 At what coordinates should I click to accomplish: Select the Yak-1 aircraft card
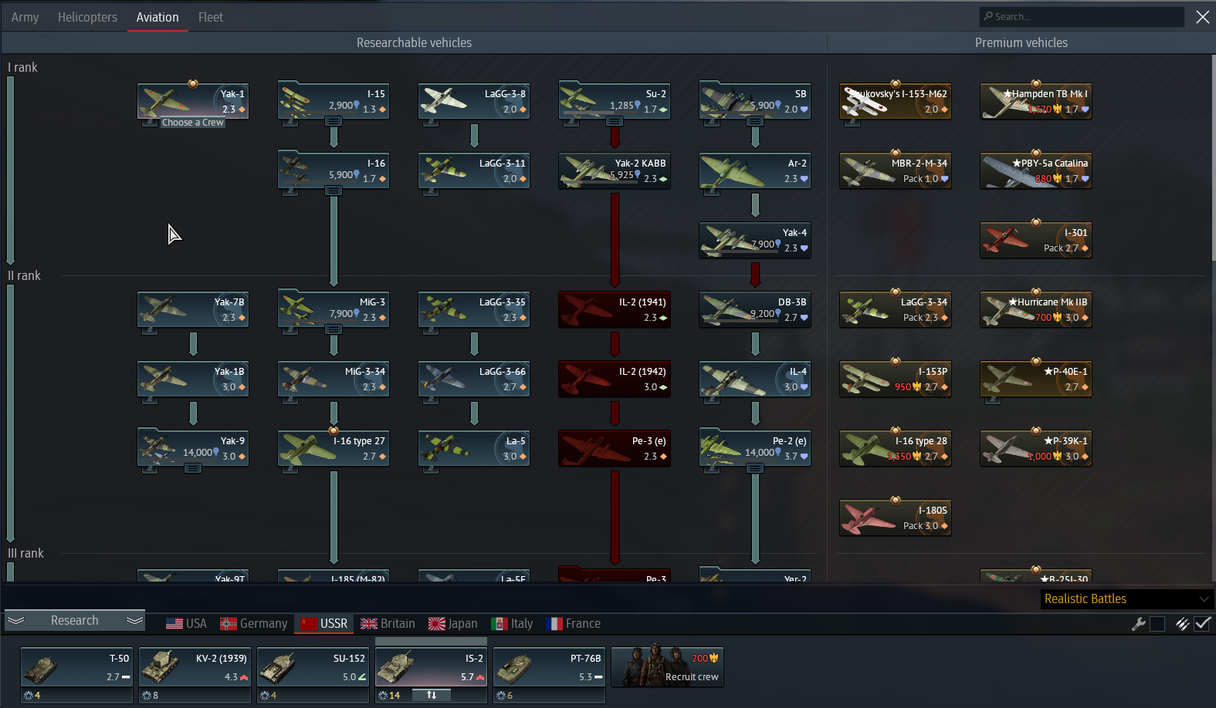(x=193, y=101)
